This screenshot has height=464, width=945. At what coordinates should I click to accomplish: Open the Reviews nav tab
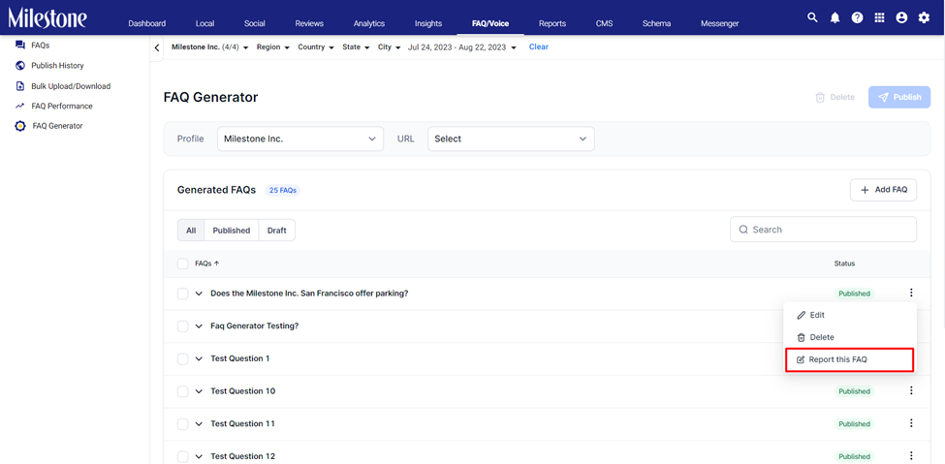309,23
